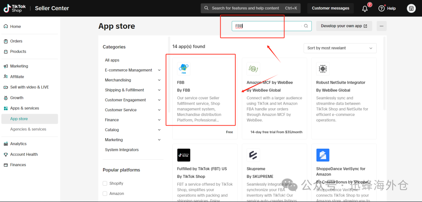Select the System Integrators category

(122, 150)
